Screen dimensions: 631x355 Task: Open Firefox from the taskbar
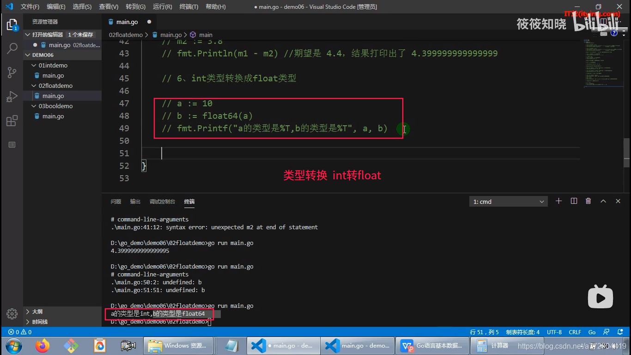pyautogui.click(x=42, y=345)
